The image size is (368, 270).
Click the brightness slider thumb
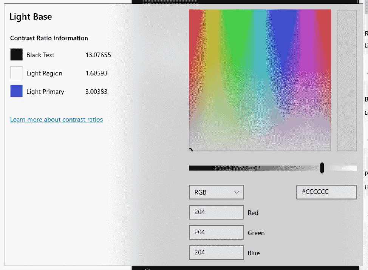point(322,168)
